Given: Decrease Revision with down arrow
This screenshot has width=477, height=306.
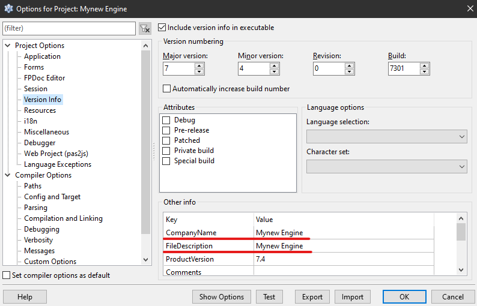Looking at the screenshot, I should (x=350, y=72).
